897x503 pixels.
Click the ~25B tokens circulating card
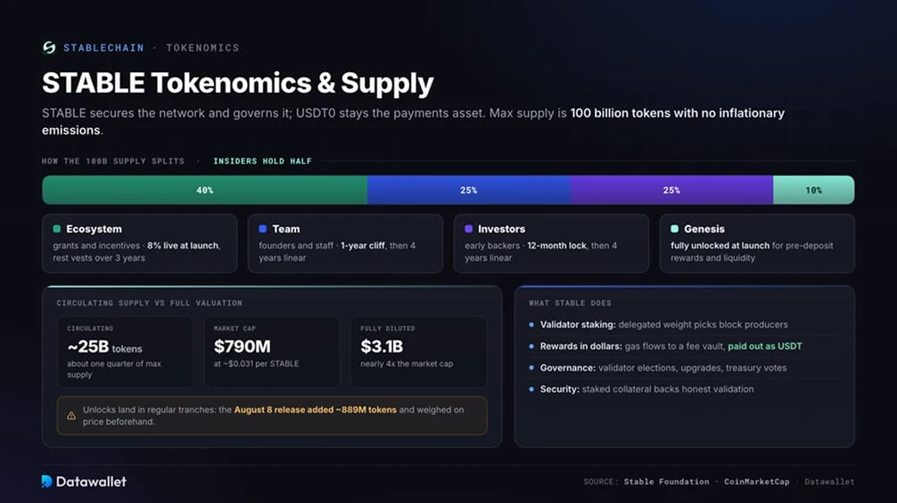(126, 352)
